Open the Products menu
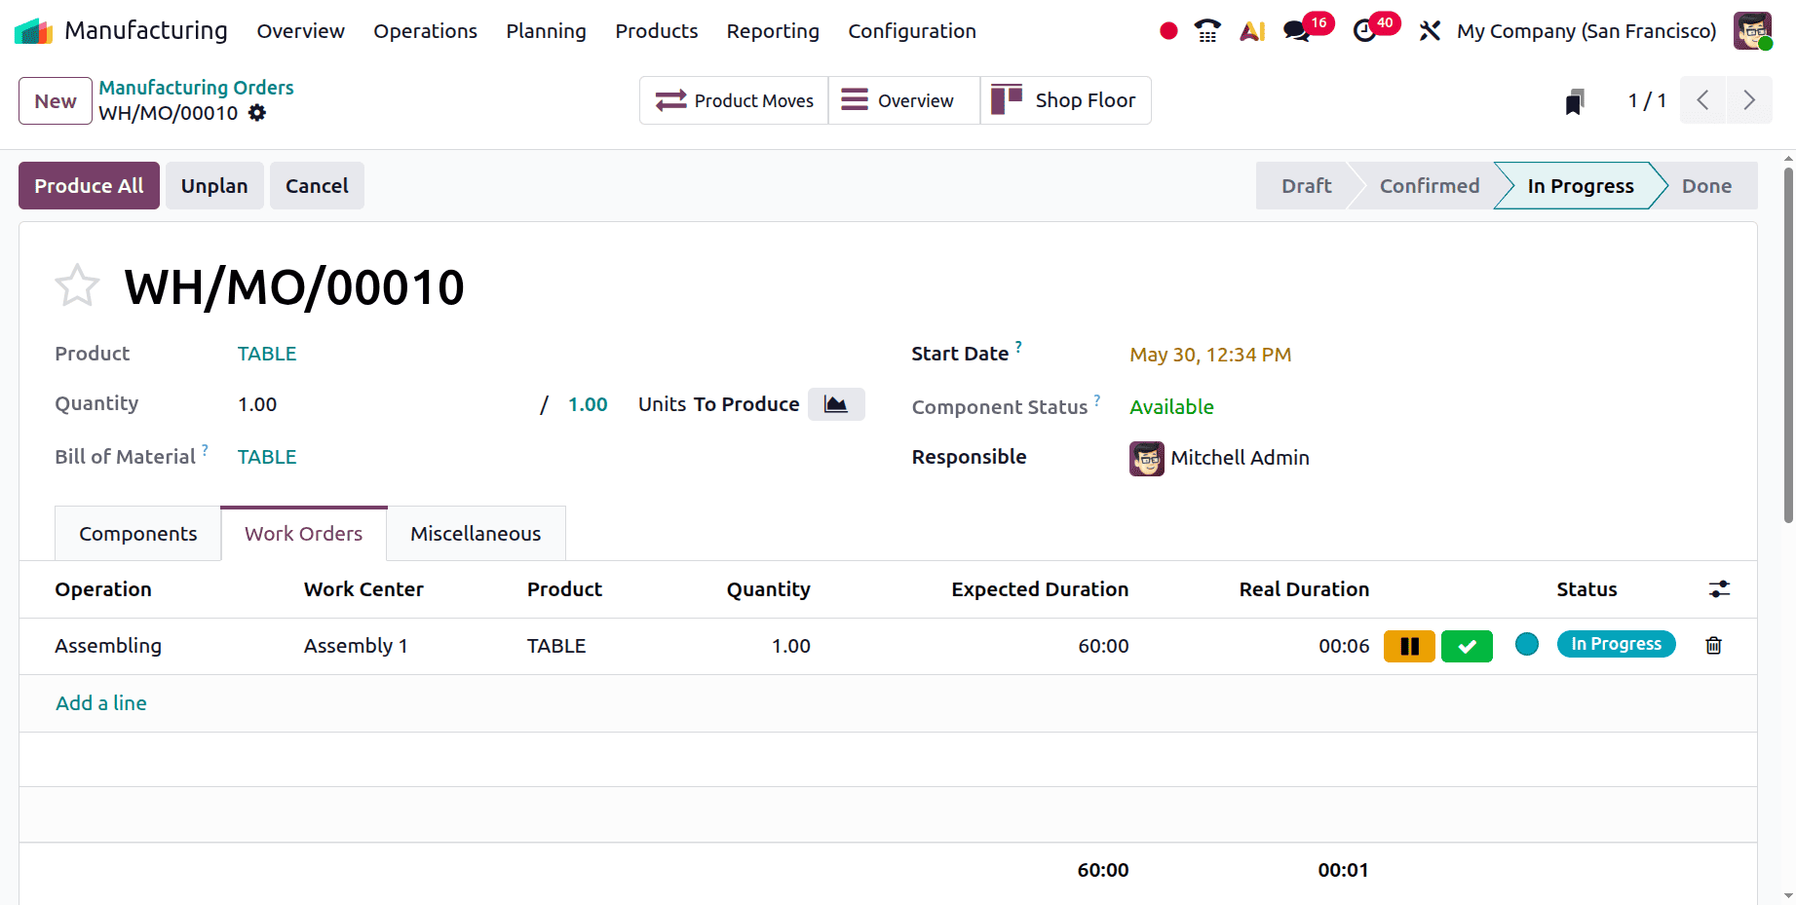 tap(657, 31)
